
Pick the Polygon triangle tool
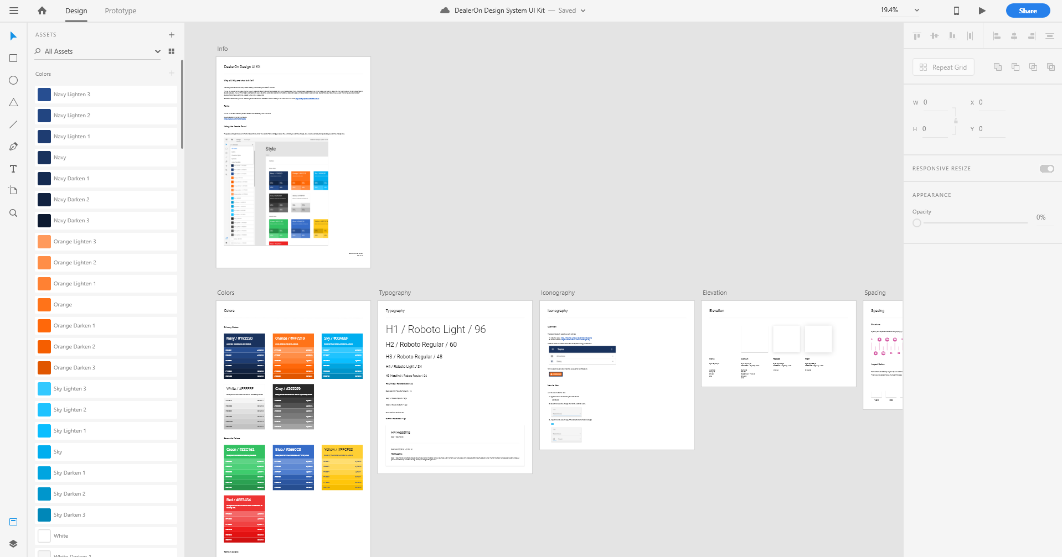coord(13,102)
